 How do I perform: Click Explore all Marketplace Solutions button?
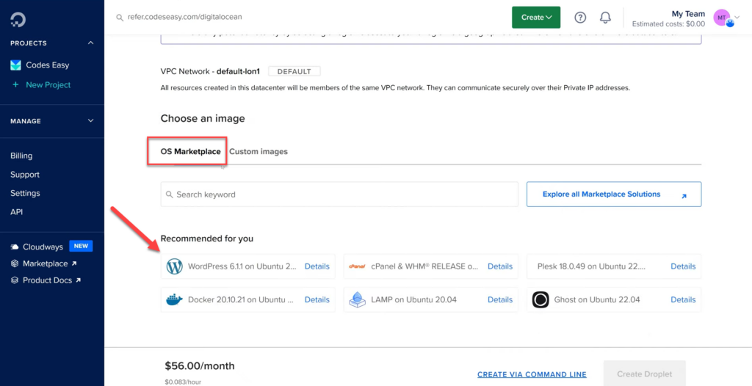pos(614,194)
